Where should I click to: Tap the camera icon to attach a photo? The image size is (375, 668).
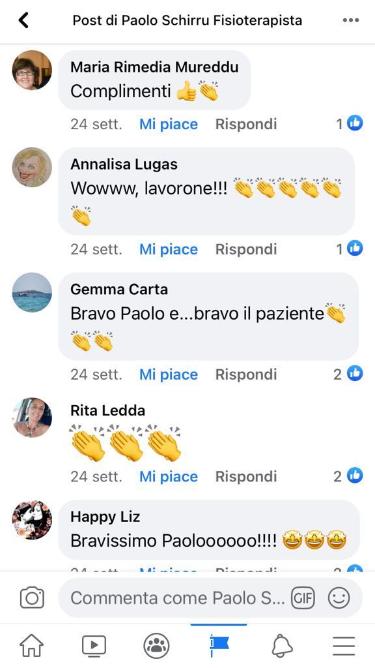(x=32, y=598)
